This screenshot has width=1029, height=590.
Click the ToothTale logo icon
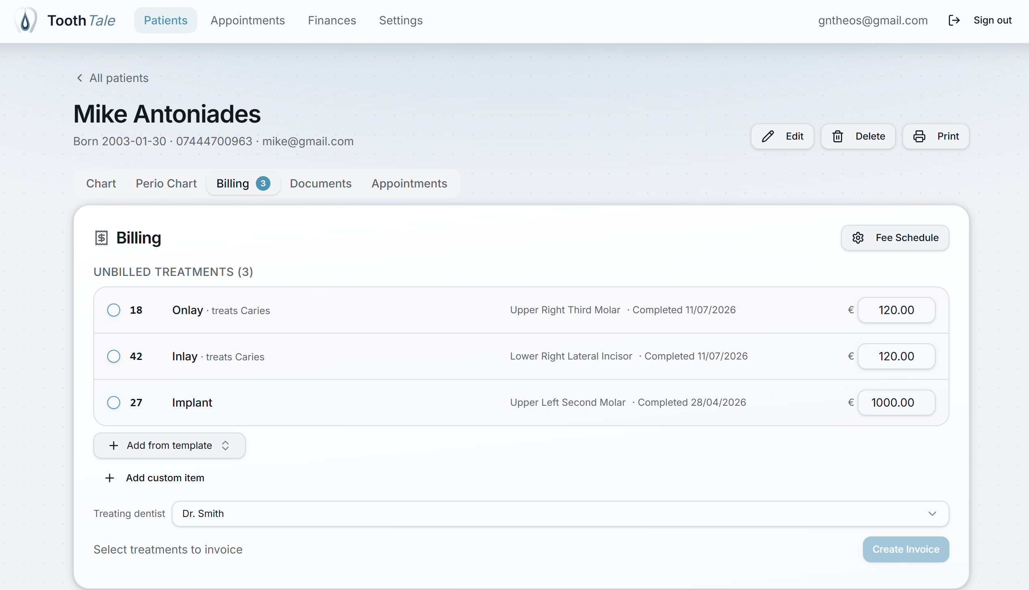(26, 20)
